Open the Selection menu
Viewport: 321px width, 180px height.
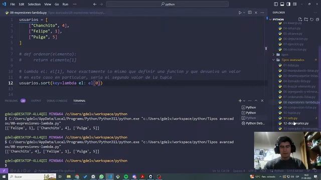[x=34, y=4]
